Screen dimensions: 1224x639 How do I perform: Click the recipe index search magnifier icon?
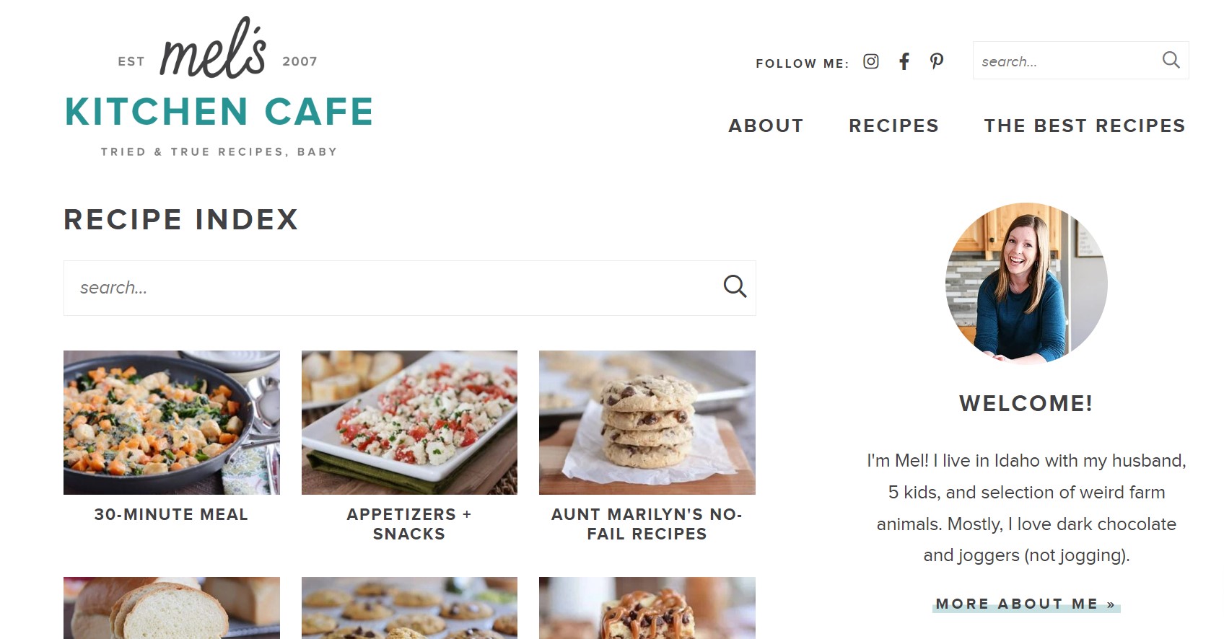tap(735, 287)
